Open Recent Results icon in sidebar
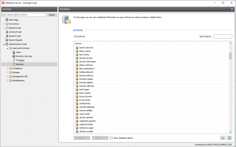236x147 pixels. 7,40
